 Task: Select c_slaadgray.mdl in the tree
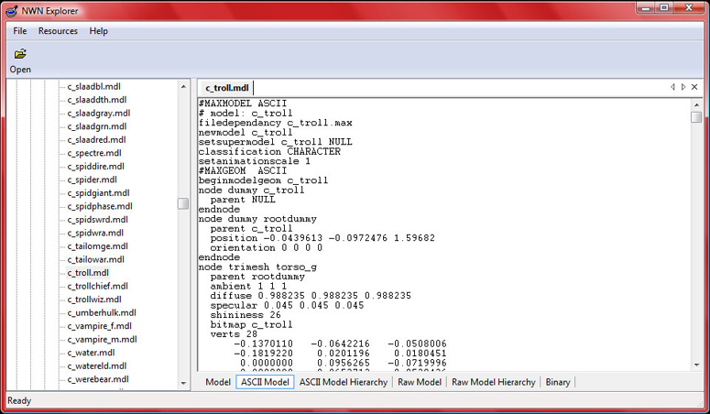pos(99,114)
